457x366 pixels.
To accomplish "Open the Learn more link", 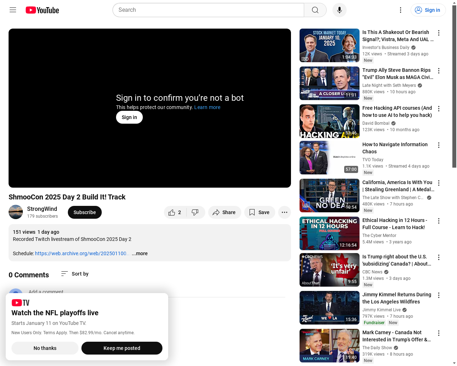I will pos(207,107).
